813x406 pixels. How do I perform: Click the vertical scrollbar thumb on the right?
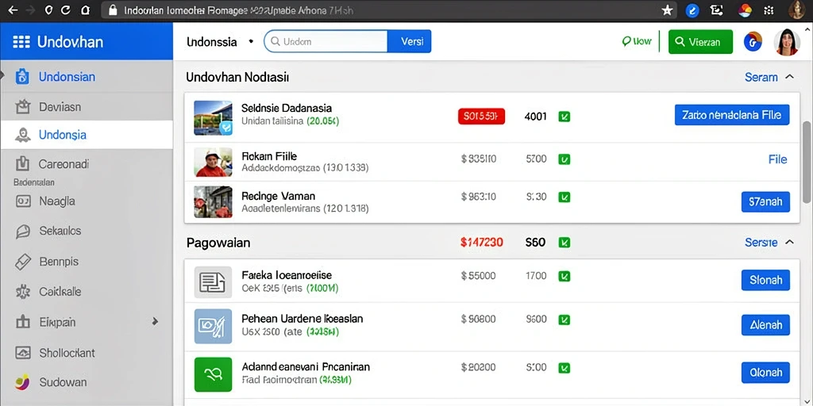(807, 162)
